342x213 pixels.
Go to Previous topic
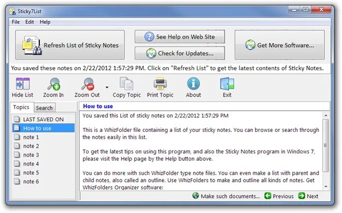tap(279, 196)
